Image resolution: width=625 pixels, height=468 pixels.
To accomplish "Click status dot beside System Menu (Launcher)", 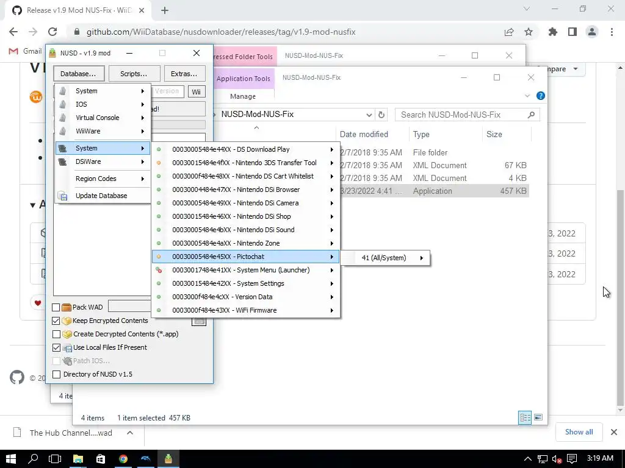I will click(x=159, y=270).
